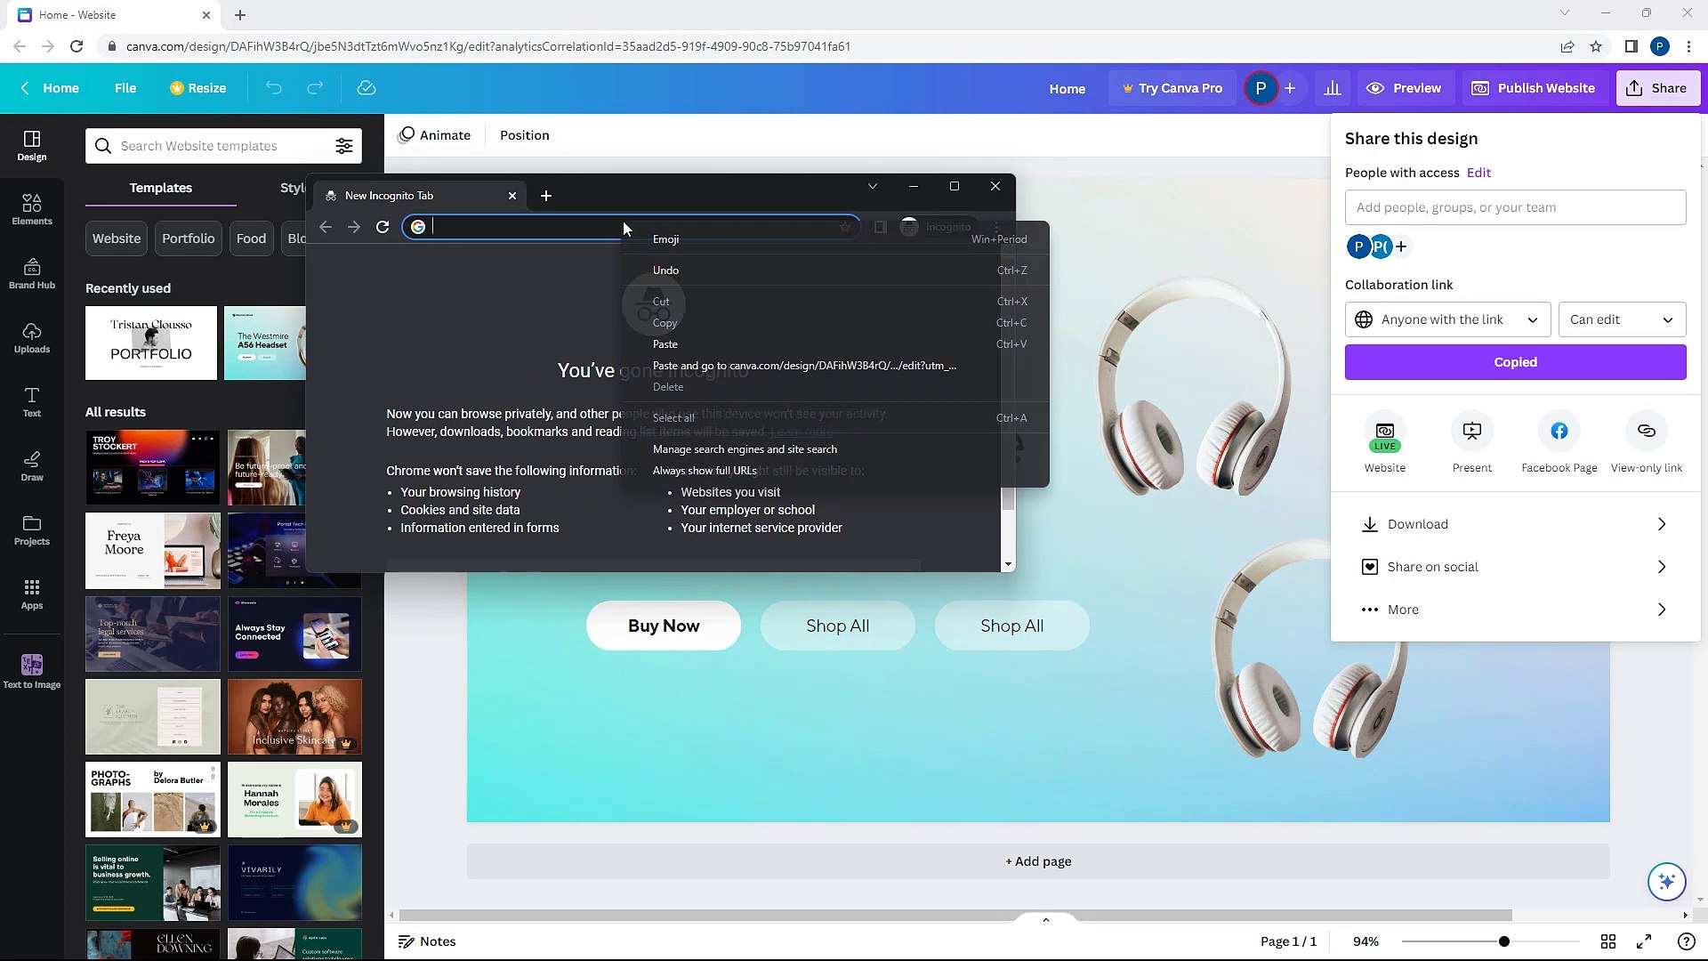The height and width of the screenshot is (961, 1708).
Task: Click the Buy Now button on the canvas
Action: (663, 626)
